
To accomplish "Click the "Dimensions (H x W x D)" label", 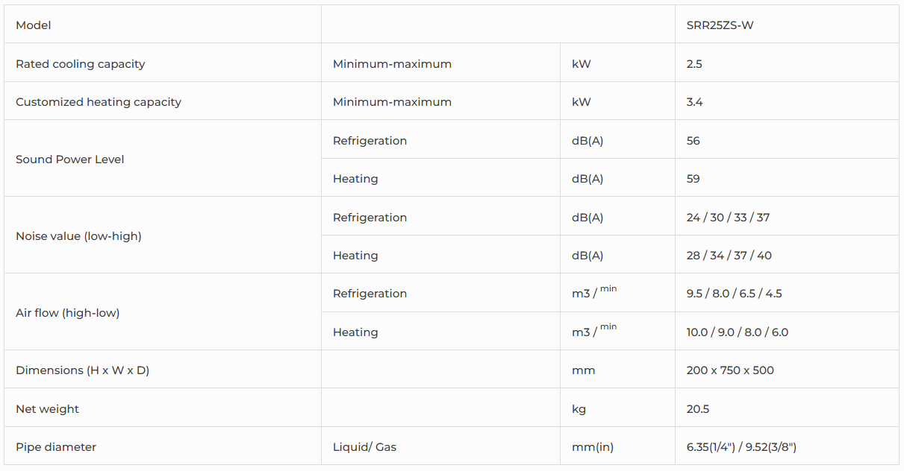I will click(x=82, y=370).
